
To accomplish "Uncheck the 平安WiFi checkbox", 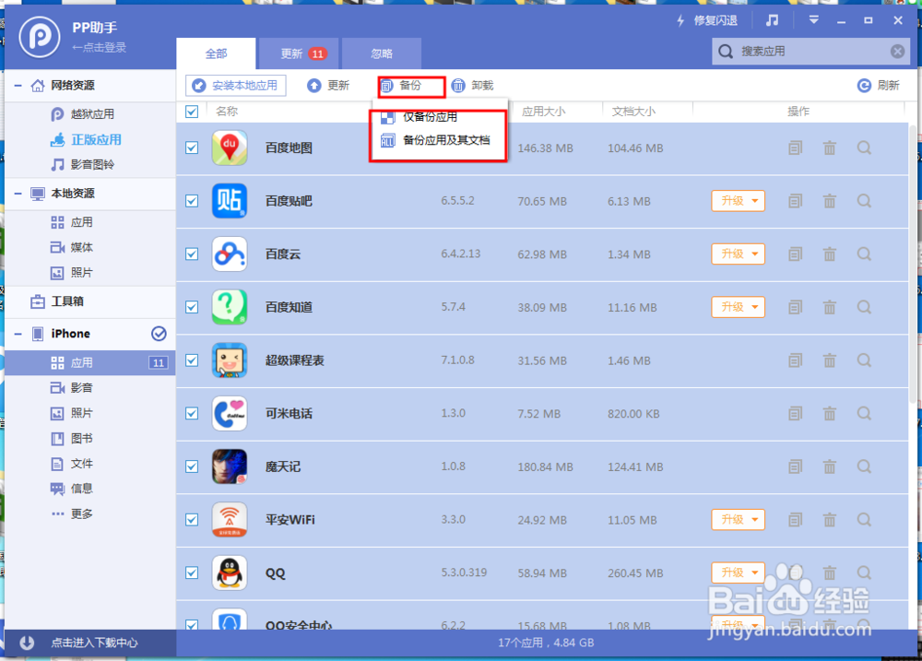I will coord(192,520).
